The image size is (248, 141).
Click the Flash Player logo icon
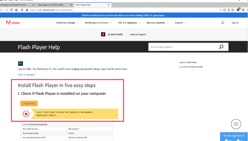tap(103, 34)
